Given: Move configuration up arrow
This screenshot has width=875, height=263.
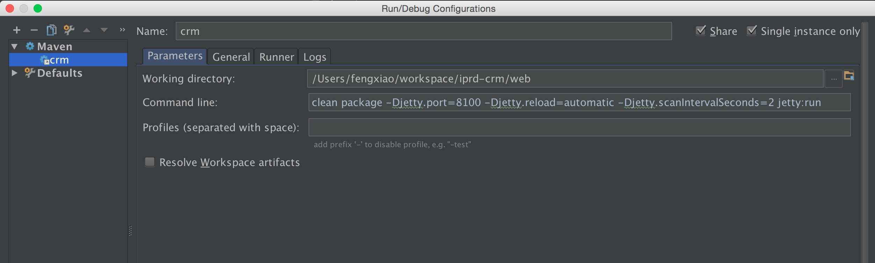Looking at the screenshot, I should tap(87, 30).
